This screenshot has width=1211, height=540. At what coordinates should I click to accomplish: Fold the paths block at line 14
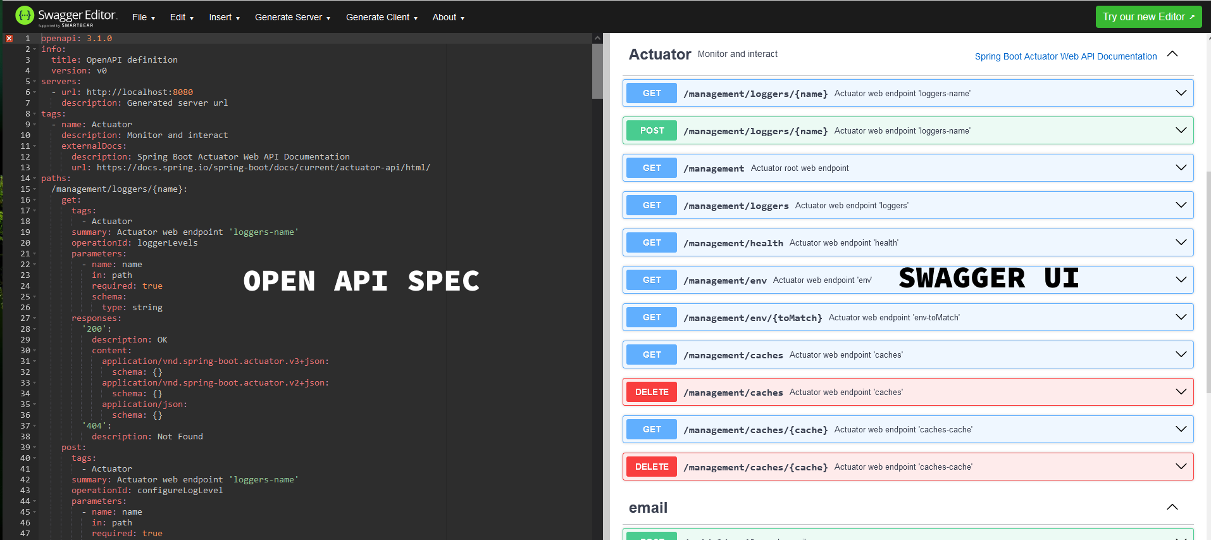[35, 179]
